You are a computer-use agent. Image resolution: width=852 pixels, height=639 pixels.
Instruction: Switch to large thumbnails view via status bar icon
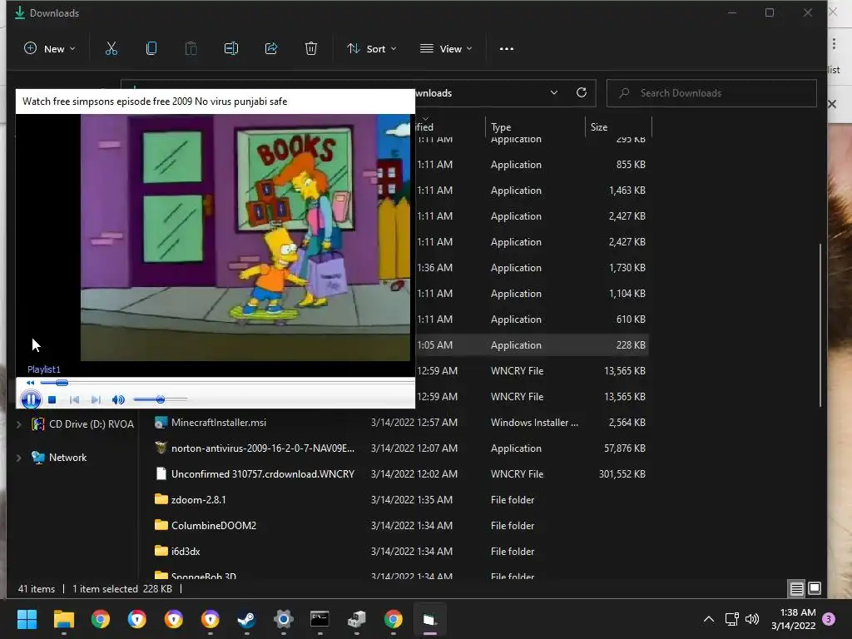coord(815,588)
